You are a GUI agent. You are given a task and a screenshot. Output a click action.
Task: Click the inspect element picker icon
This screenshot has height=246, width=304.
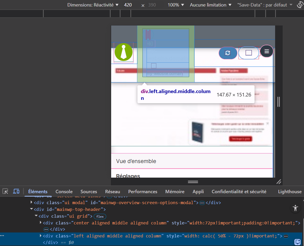[5, 191]
